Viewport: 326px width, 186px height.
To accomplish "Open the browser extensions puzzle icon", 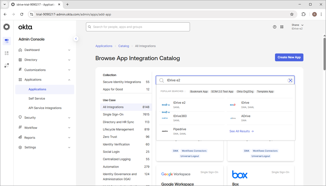I will pos(304,14).
